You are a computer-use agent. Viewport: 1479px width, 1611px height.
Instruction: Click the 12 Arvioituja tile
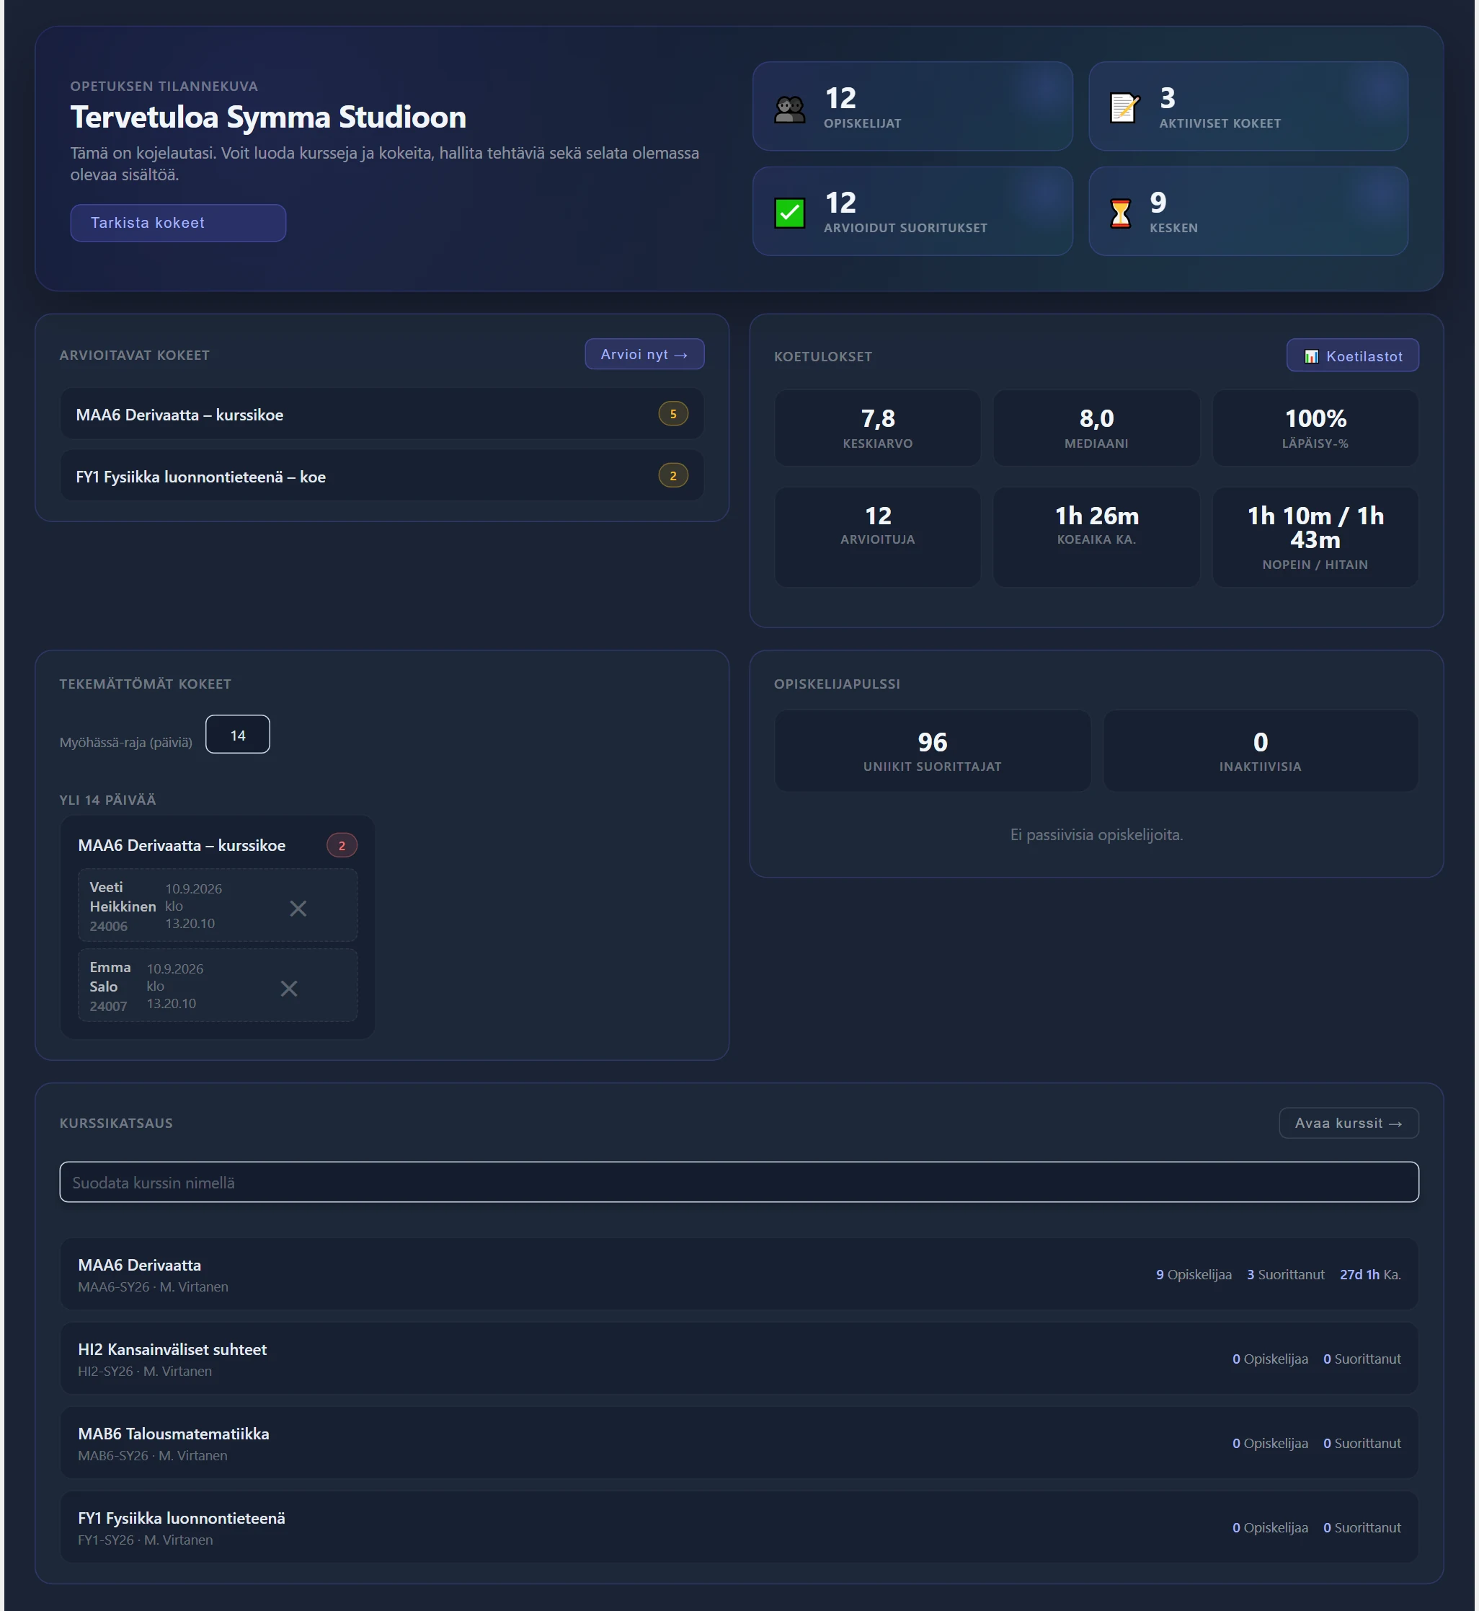coord(877,537)
